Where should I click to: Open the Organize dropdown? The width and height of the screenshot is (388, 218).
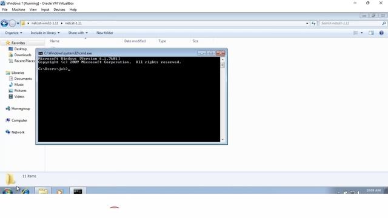[13, 33]
